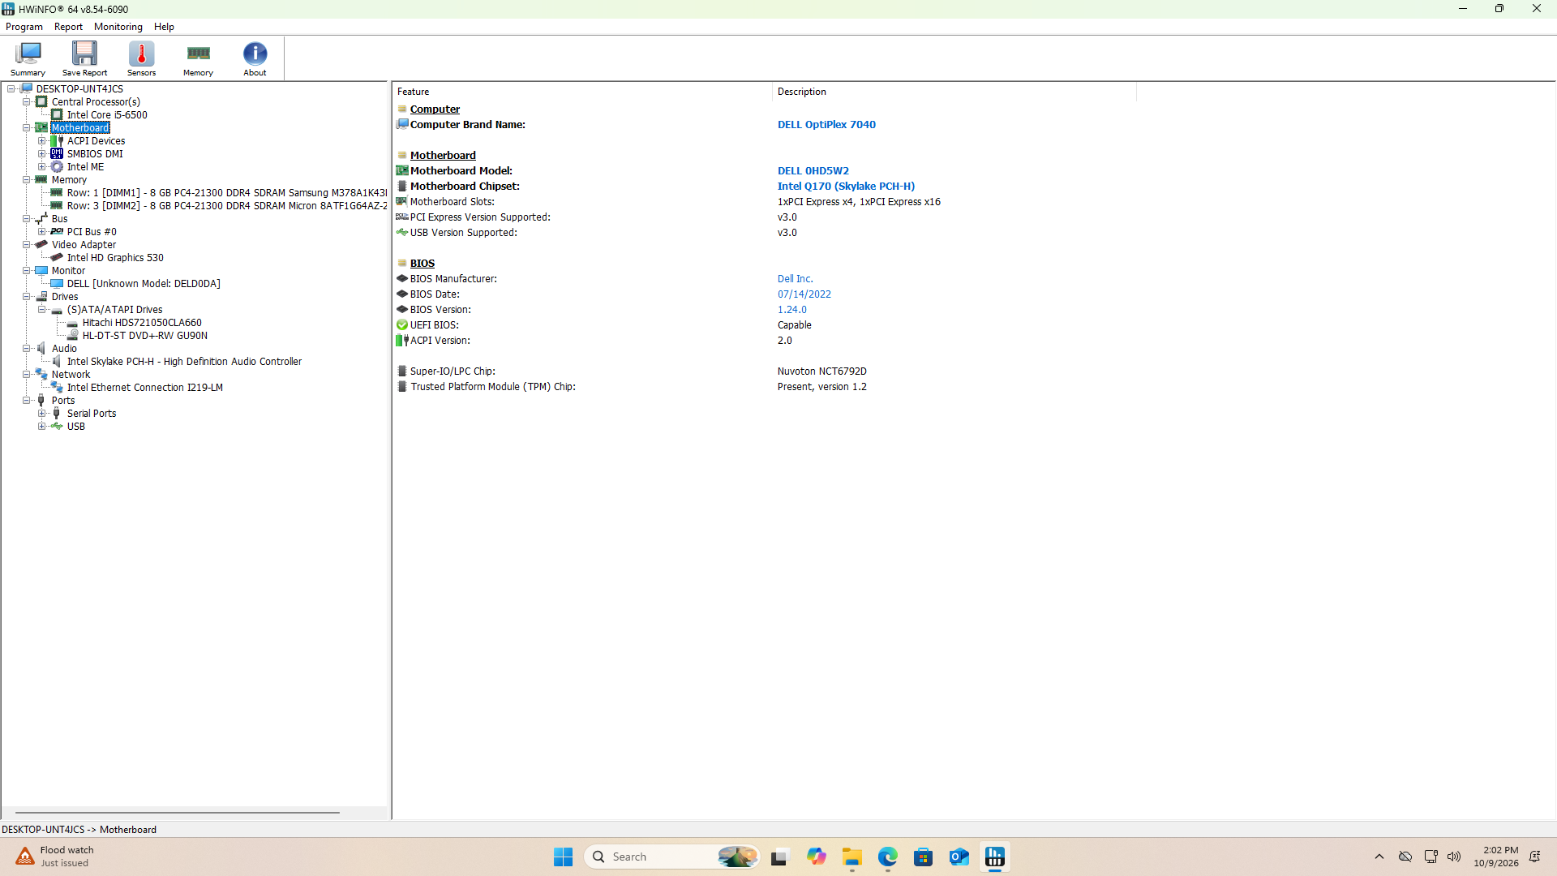Open the Program menu
Viewport: 1557px width, 876px height.
[x=24, y=27]
